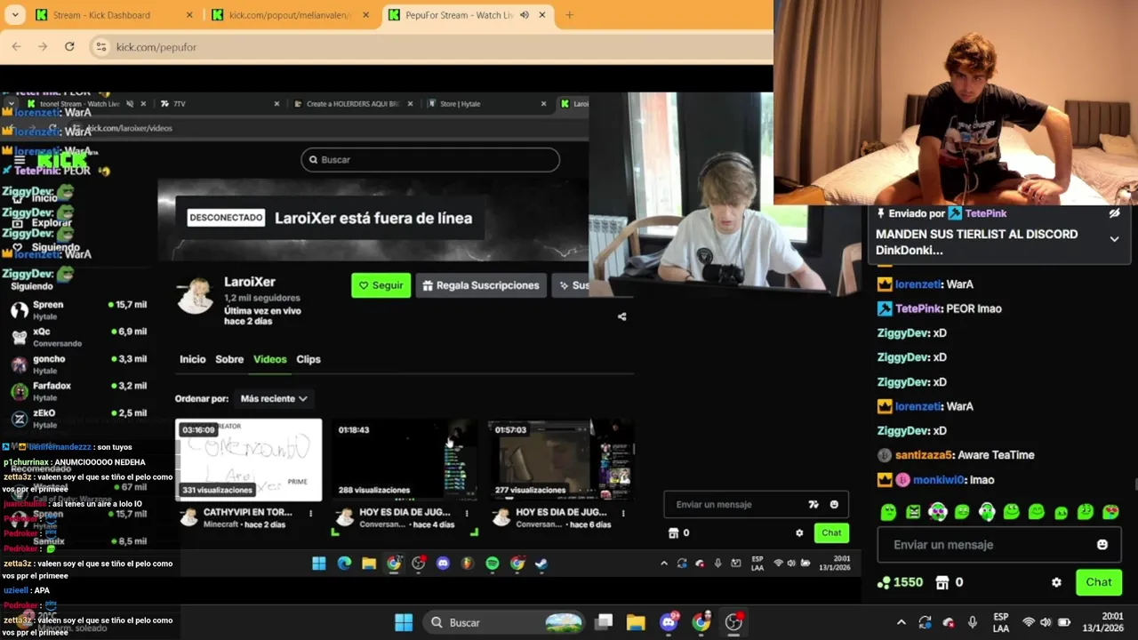The height and width of the screenshot is (640, 1138).
Task: Select the 7TV tab in streamed browser
Action: click(x=218, y=103)
